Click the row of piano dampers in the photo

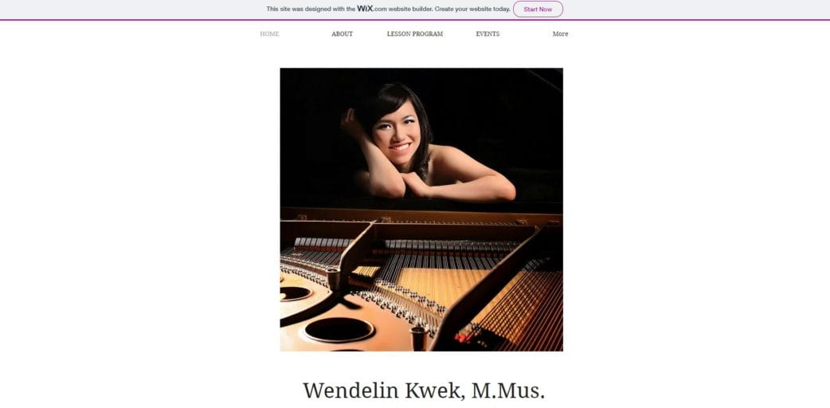point(450,245)
